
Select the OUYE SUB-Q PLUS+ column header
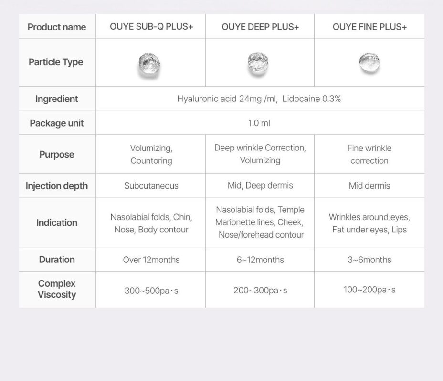pos(151,27)
